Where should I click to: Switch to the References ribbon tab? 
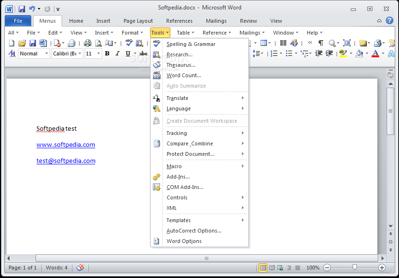(179, 21)
